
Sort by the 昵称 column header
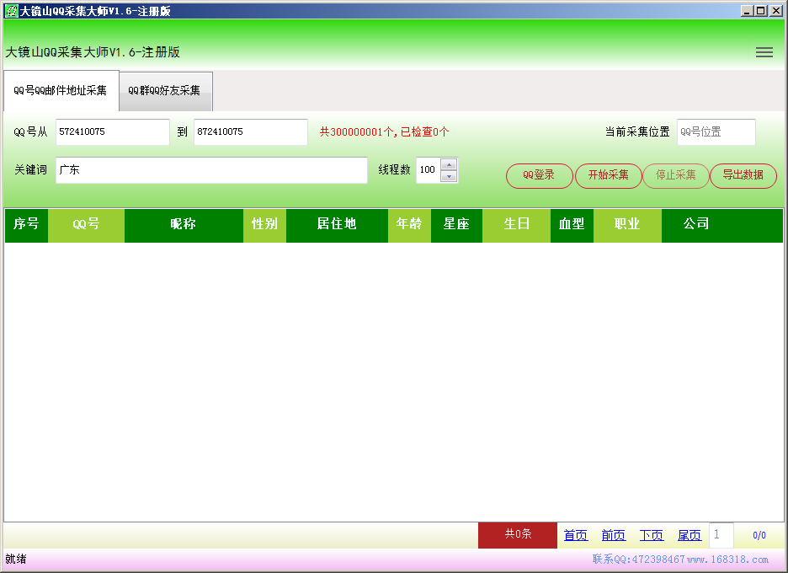[183, 224]
